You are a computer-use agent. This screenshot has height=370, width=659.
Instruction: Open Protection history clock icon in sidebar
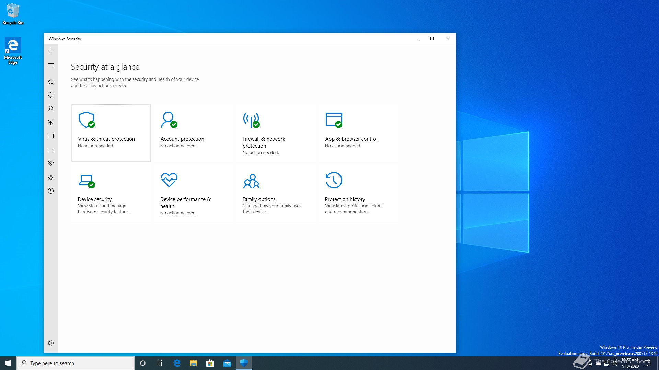click(x=51, y=191)
